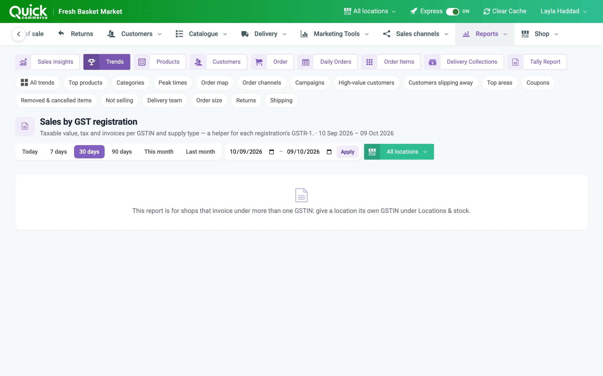Screen dimensions: 603x376
Task: Toggle the Express switch off
Action: [x=453, y=12]
